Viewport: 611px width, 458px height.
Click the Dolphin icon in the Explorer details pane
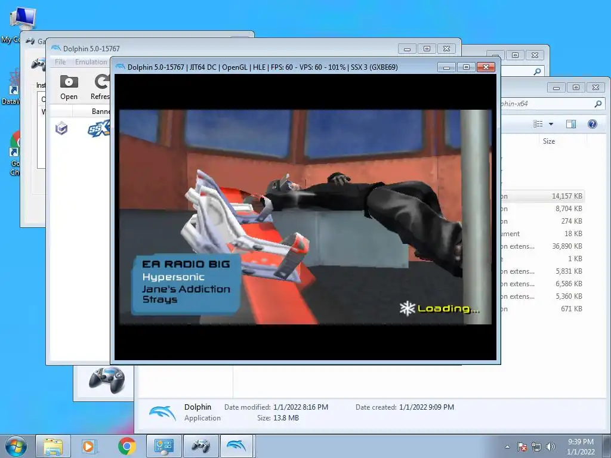[x=162, y=413]
